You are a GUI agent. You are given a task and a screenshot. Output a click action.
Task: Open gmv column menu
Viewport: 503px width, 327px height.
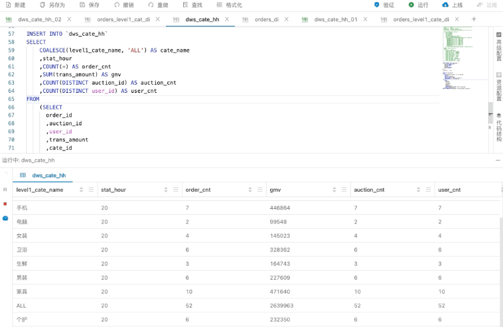point(344,190)
